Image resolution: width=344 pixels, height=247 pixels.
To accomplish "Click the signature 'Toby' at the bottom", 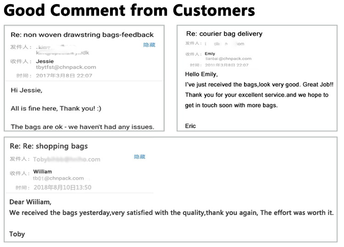I will pyautogui.click(x=17, y=234).
